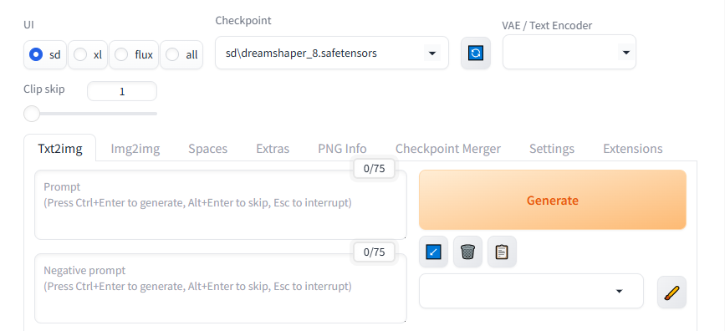This screenshot has height=331, width=725.
Task: Go to the PNG Info tab
Action: (x=342, y=149)
